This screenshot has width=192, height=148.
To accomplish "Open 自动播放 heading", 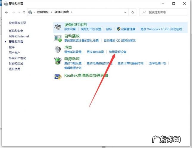I will pos(72,36).
